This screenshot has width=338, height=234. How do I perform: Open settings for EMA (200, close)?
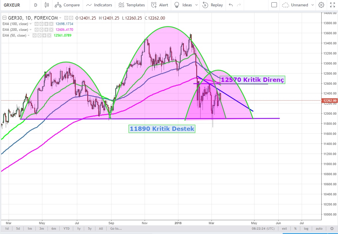pos(41,30)
